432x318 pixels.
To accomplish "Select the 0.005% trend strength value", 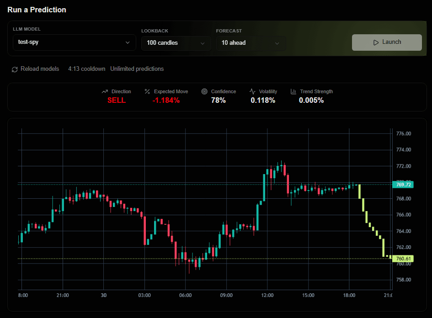I will [x=311, y=100].
